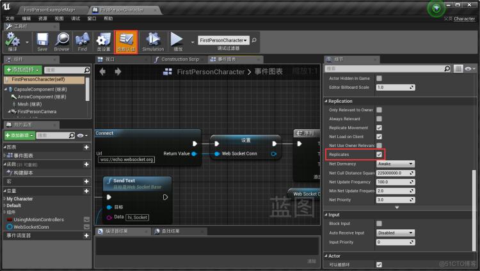Switch to Construction Script tab
Image resolution: width=480 pixels, height=271 pixels.
pos(180,59)
